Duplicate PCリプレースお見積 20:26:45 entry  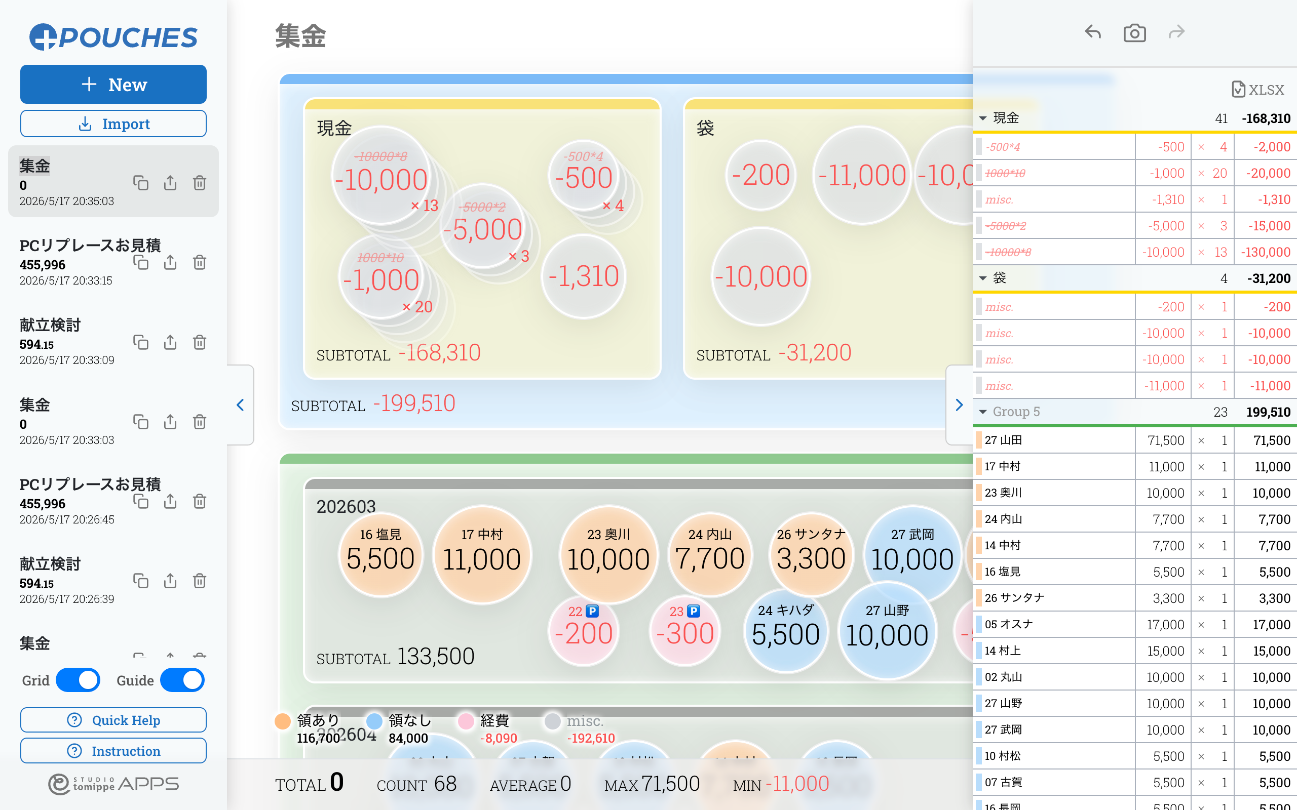tap(140, 501)
